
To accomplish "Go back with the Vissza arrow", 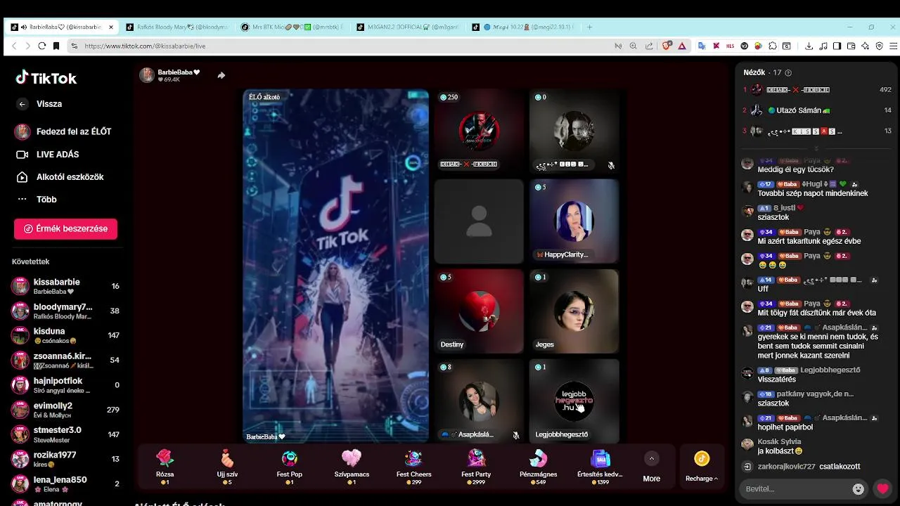I will pos(22,104).
